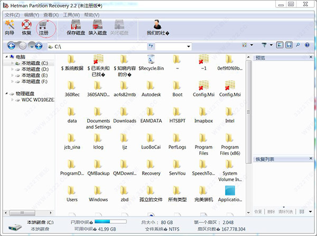Open the dropdown beside the address bar
The width and height of the screenshot is (317, 236).
coord(189,46)
